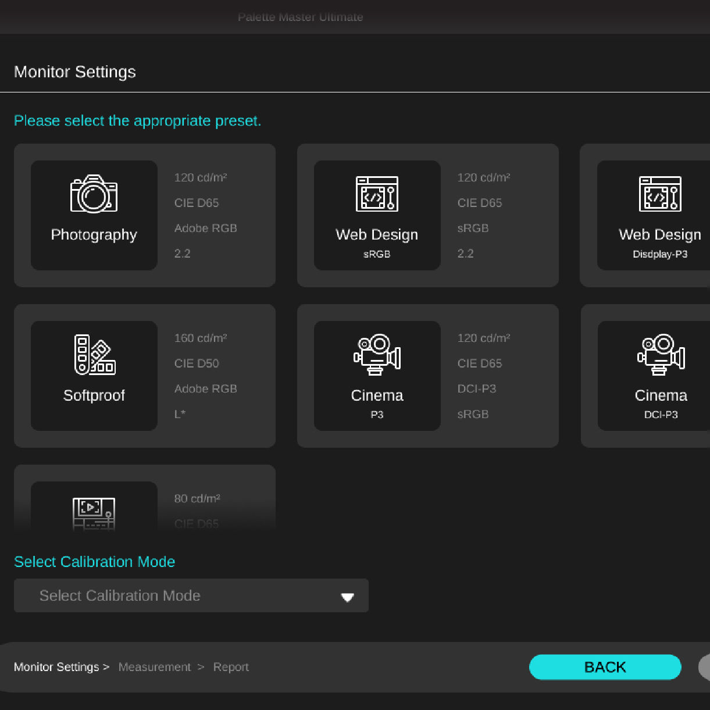
Task: Go to Monitor Settings breadcrumb step
Action: pos(56,667)
